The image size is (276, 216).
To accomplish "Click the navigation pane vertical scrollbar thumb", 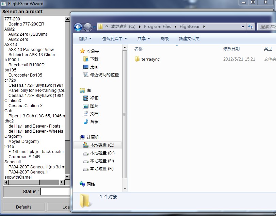I will [125, 114].
